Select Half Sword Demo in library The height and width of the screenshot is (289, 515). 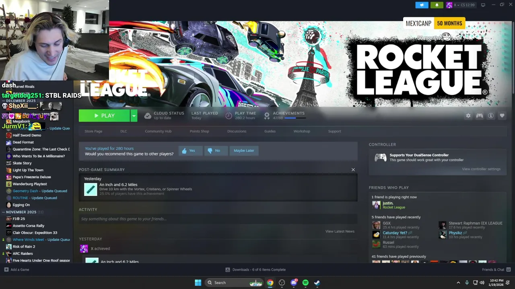[27, 135]
